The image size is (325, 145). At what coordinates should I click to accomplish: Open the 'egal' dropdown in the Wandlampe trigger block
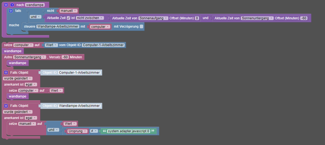tap(31, 118)
